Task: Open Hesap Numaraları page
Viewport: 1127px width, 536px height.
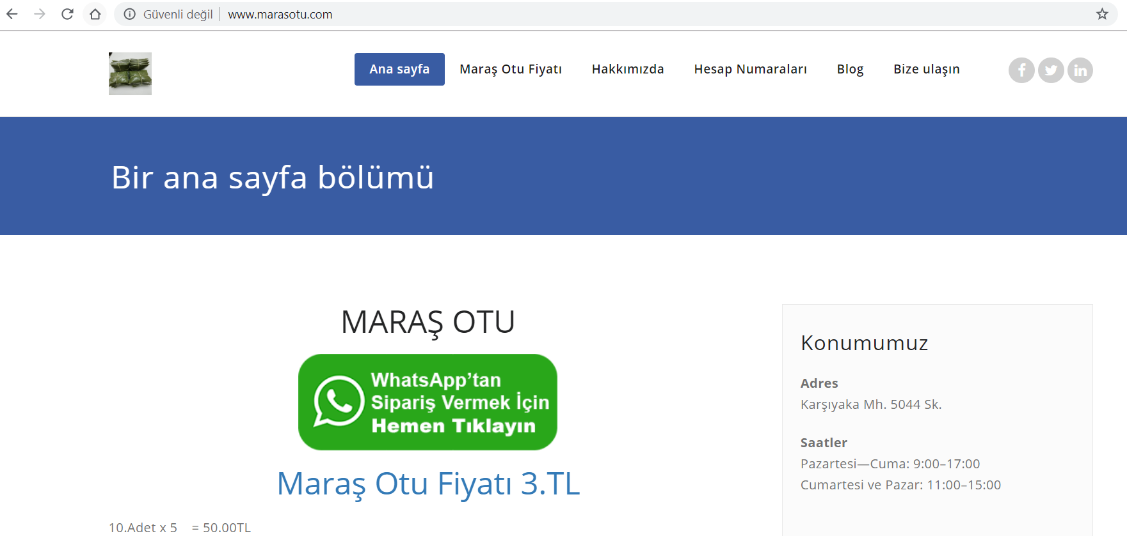Action: click(x=750, y=69)
